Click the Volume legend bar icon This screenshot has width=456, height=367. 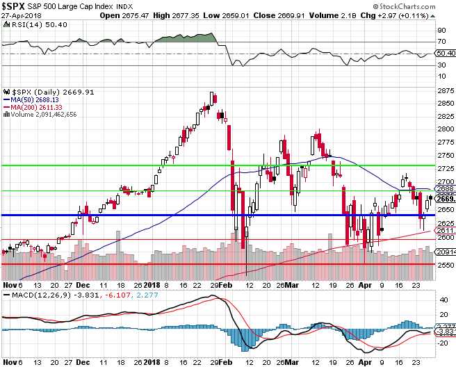click(6, 114)
